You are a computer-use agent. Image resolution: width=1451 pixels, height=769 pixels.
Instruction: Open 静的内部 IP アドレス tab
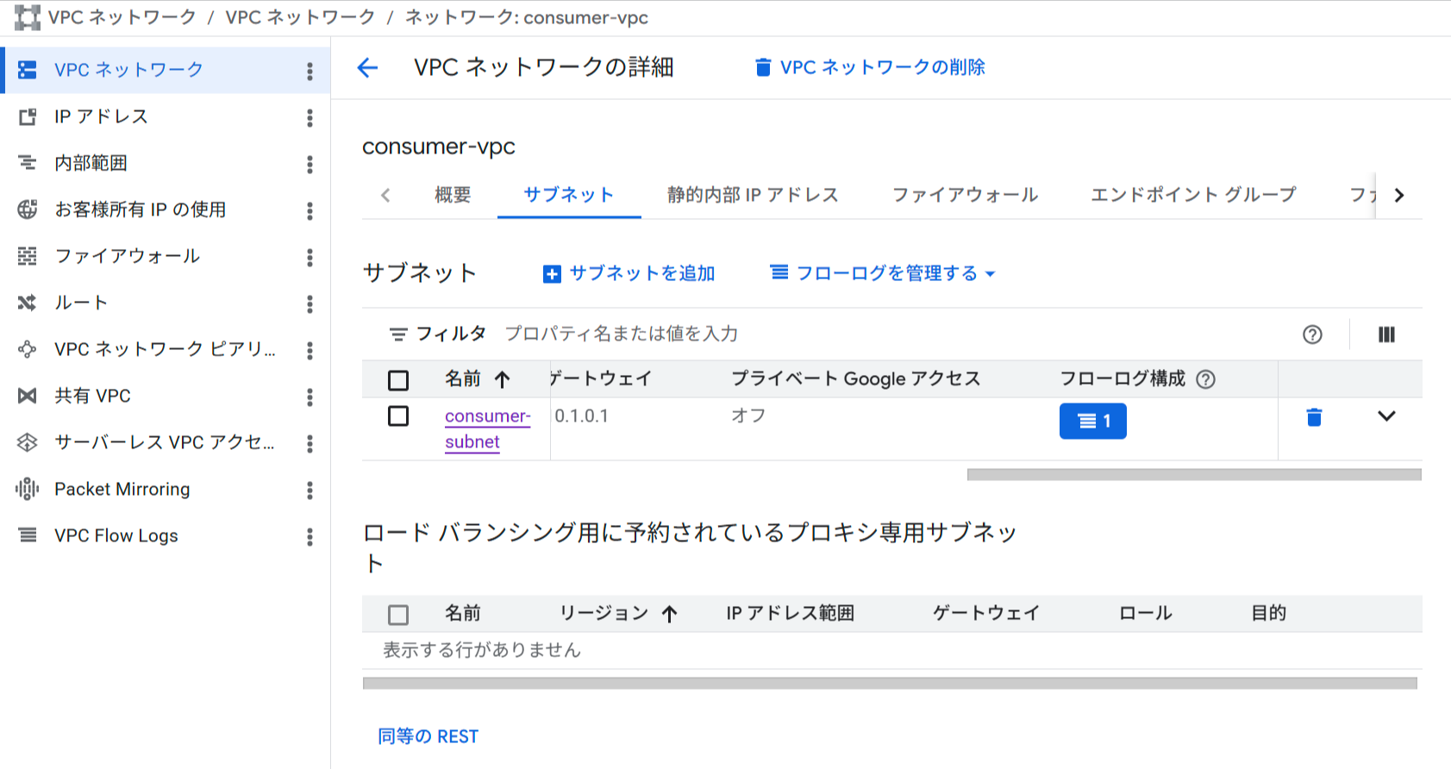click(x=753, y=195)
